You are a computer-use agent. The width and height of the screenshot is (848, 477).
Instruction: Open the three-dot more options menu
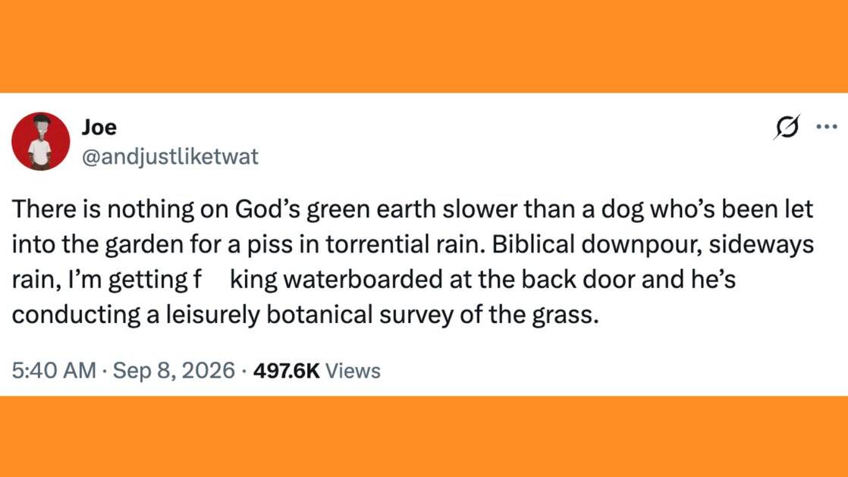click(826, 127)
